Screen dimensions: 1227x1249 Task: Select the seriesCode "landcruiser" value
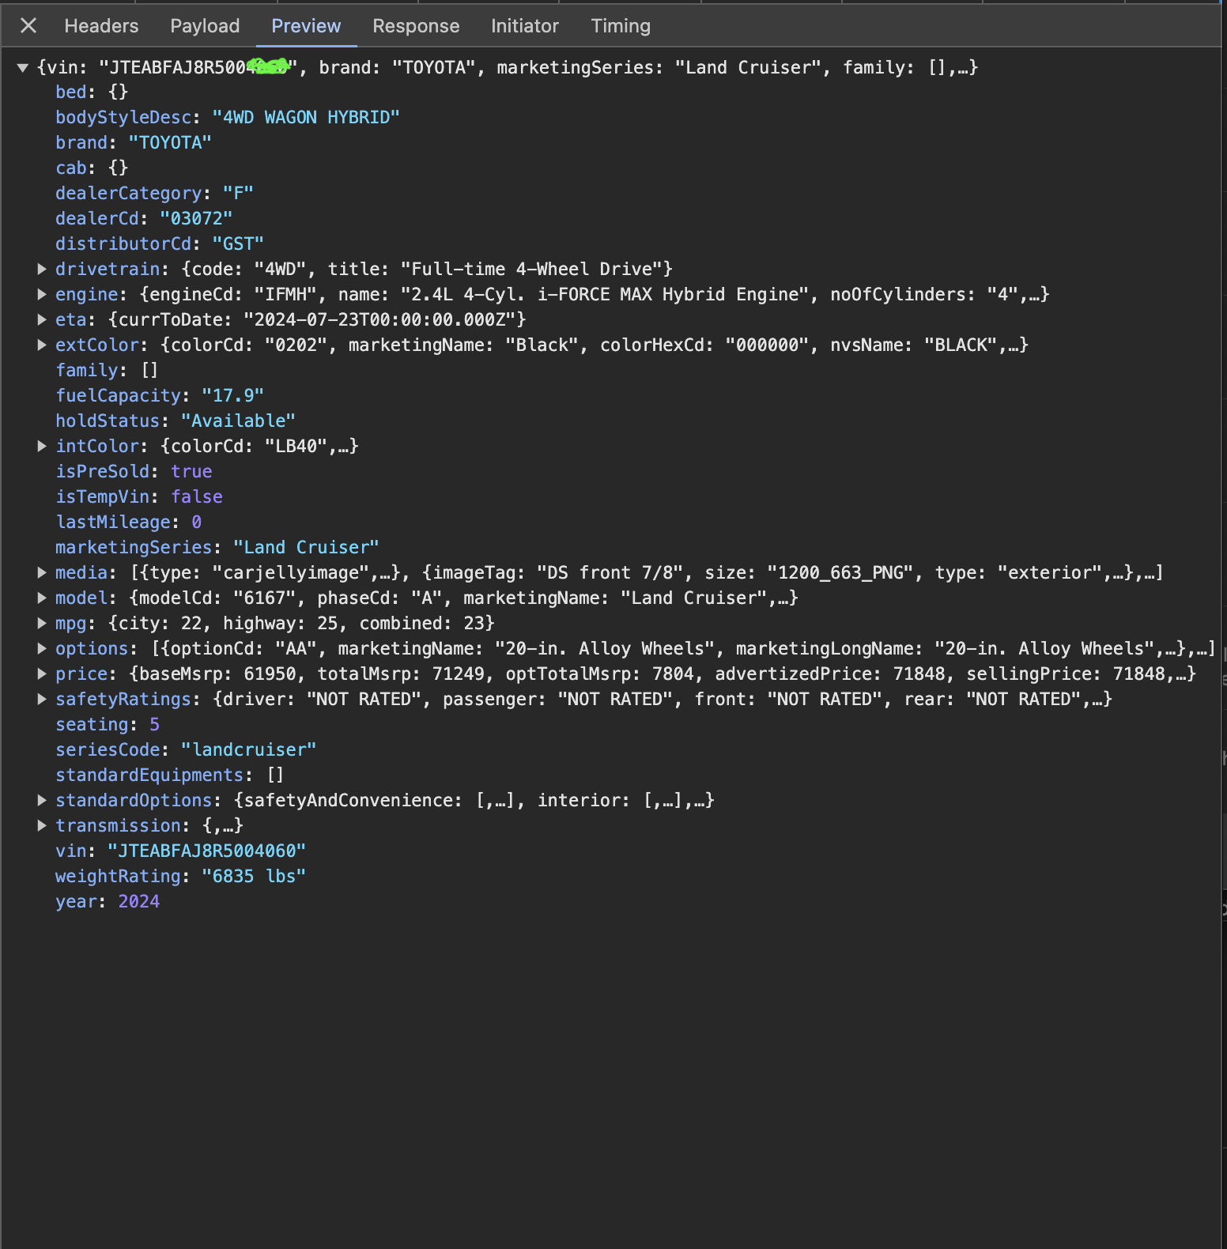pyautogui.click(x=248, y=749)
